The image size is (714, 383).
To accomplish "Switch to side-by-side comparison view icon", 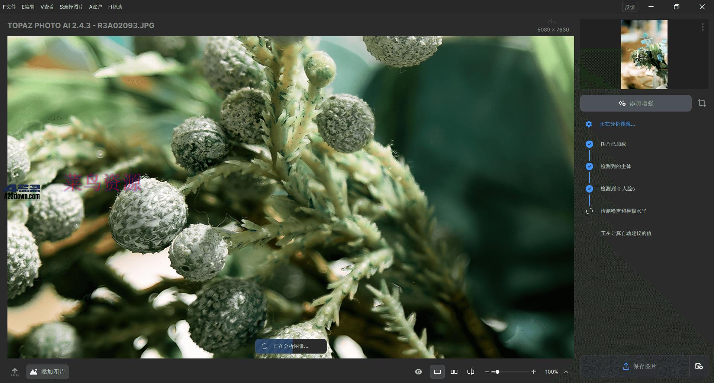I will click(454, 371).
